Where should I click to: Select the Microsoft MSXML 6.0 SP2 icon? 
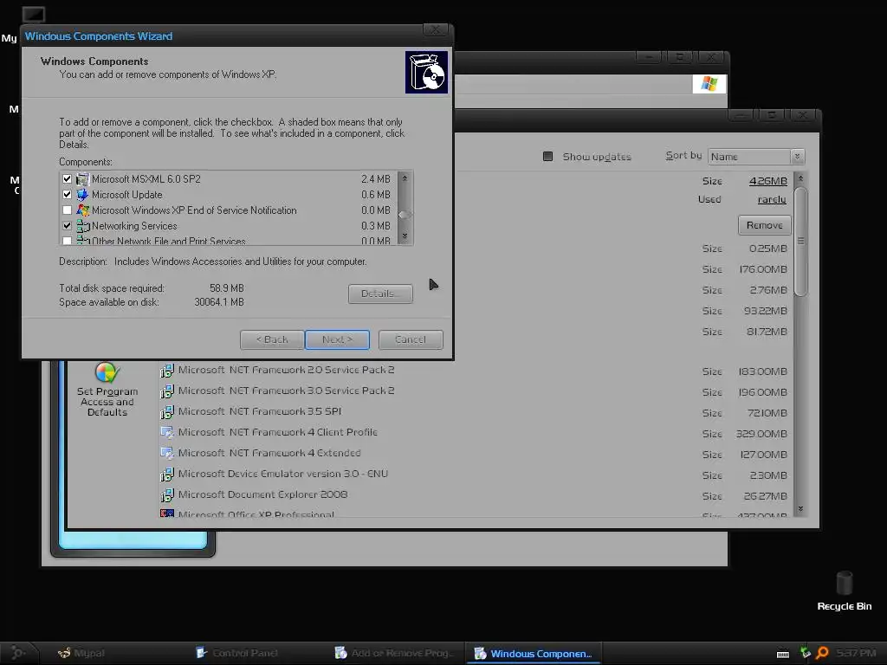82,179
